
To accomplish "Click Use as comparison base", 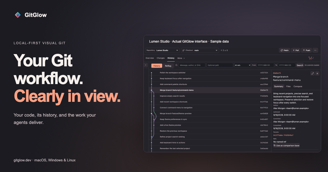I will (286, 146).
